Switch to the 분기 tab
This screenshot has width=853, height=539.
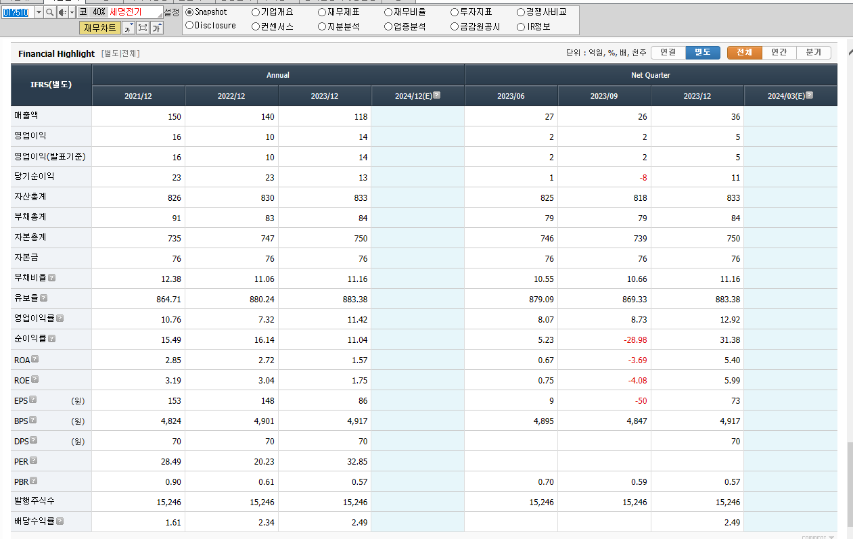(814, 52)
